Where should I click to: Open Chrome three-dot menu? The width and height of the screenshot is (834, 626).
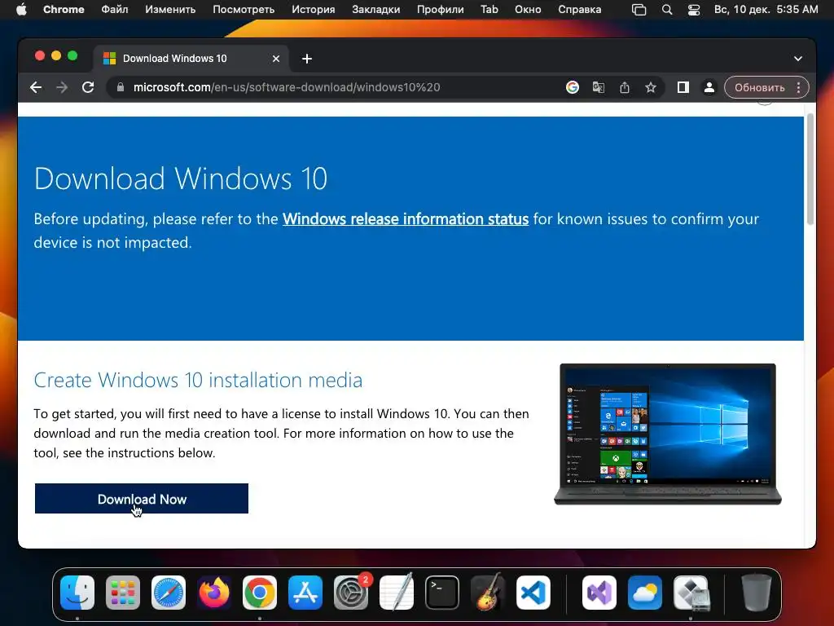[x=798, y=87]
